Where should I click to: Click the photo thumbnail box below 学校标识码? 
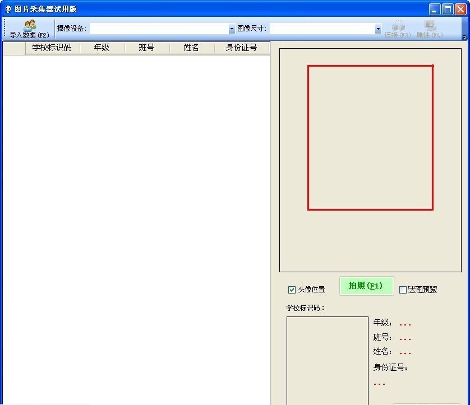click(x=328, y=360)
